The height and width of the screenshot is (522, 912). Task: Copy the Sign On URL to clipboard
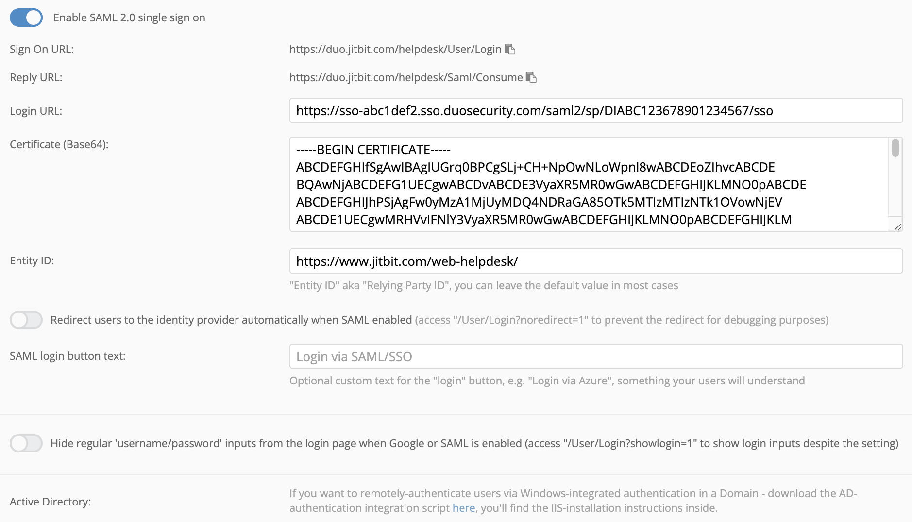coord(510,49)
